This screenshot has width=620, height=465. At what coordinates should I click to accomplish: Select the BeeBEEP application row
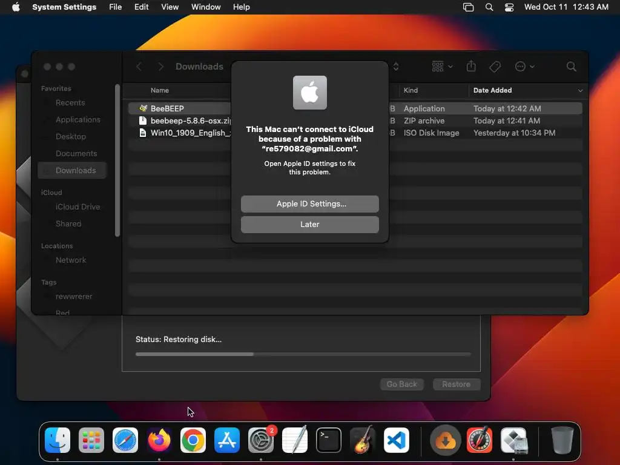[355, 108]
